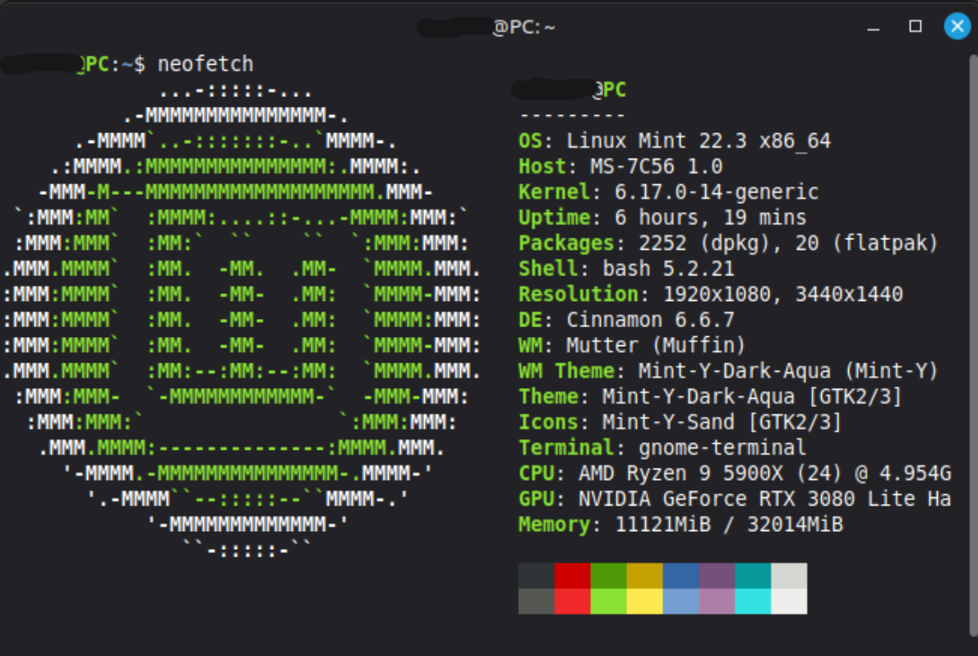
Task: Click the purple color block in top row
Action: pyautogui.click(x=717, y=576)
